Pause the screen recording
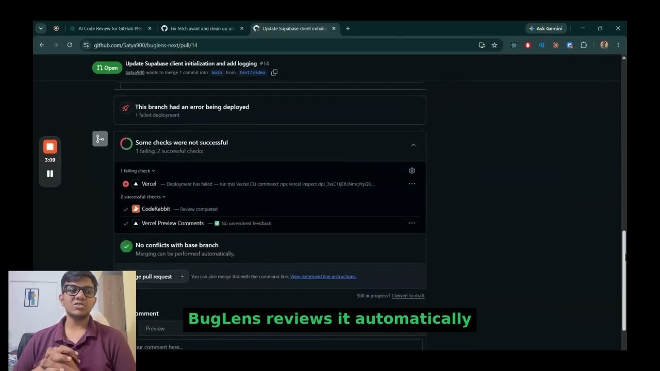 click(x=50, y=174)
